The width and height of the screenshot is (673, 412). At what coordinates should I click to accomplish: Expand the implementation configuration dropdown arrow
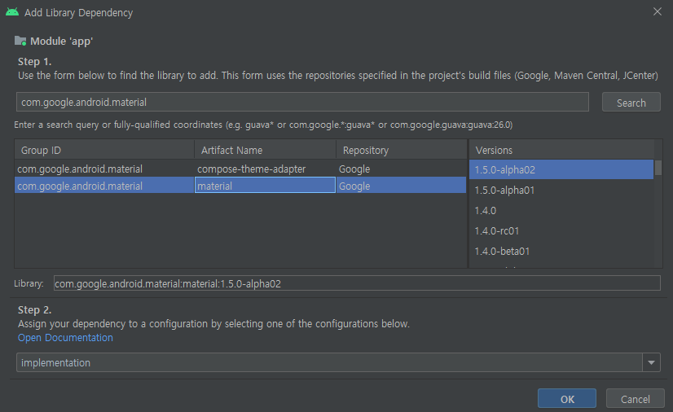651,362
